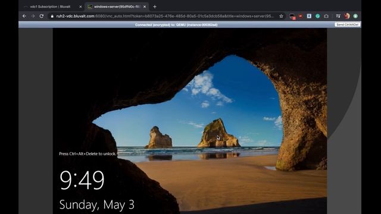381x214 pixels.
Task: Open the media playlist control icon
Action: (x=338, y=16)
